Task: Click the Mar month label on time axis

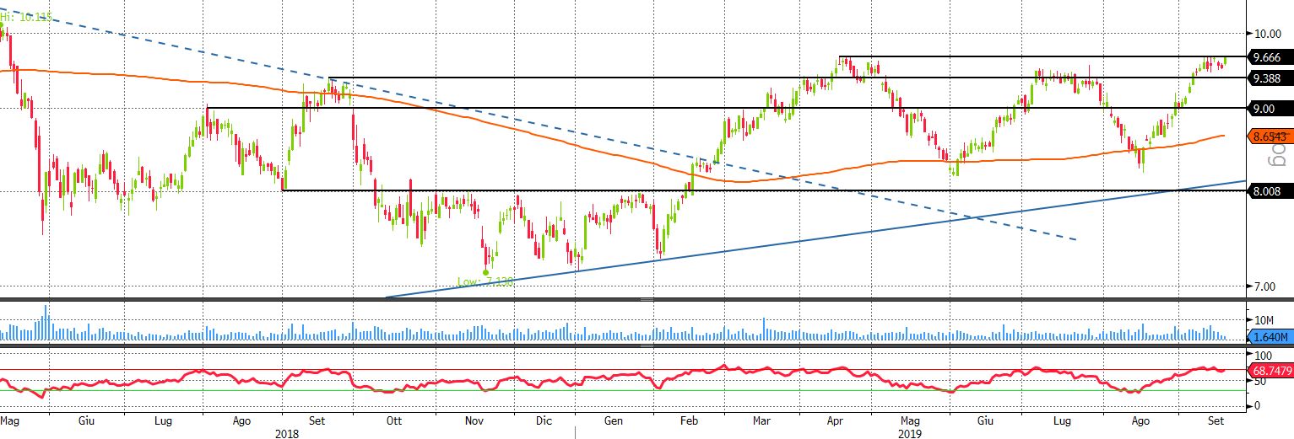Action: tap(762, 420)
